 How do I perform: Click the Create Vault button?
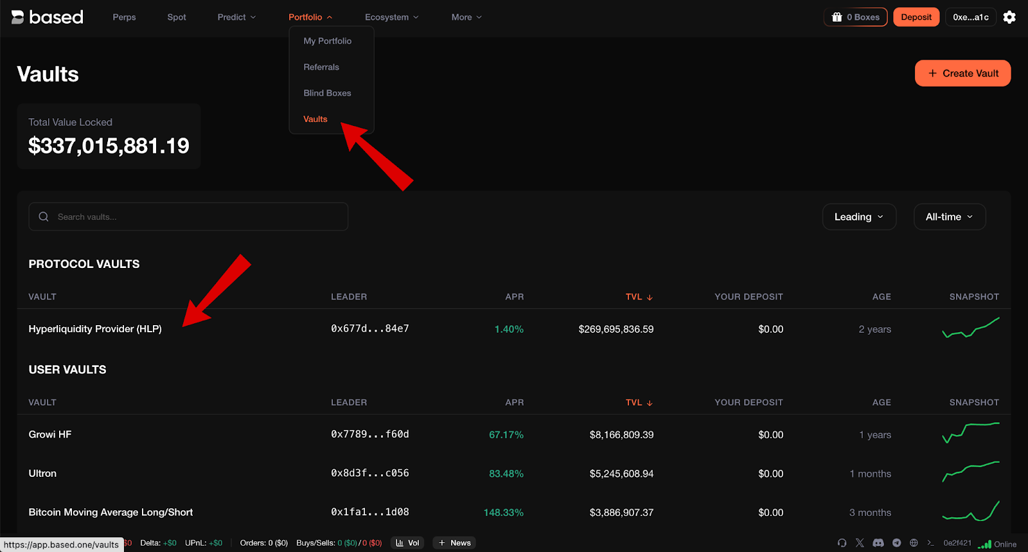click(x=962, y=73)
